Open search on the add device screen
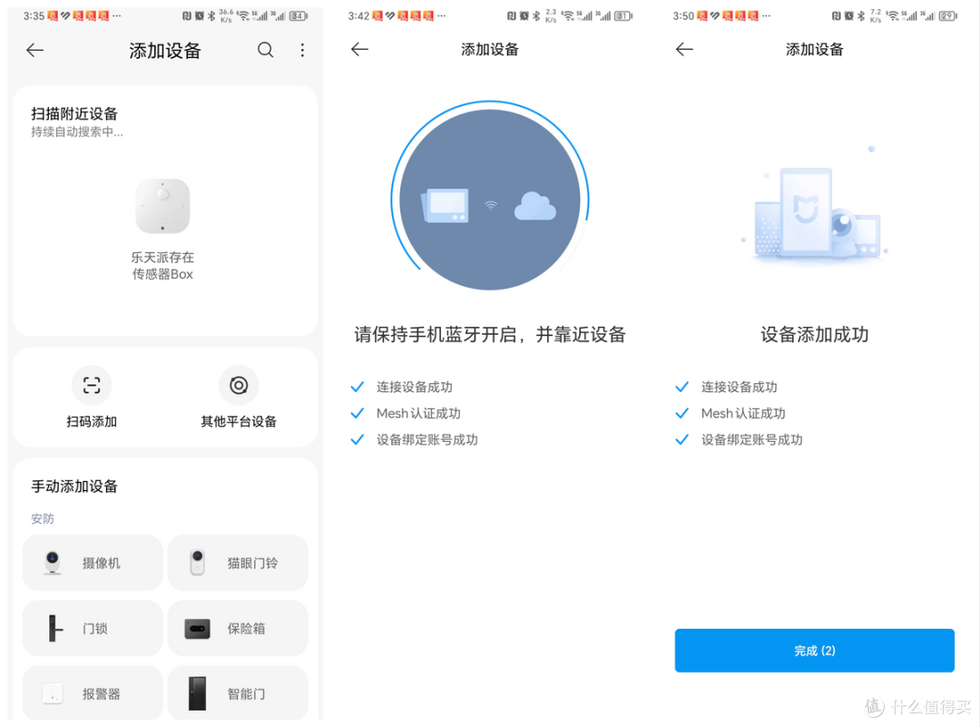Image resolution: width=980 pixels, height=727 pixels. [x=266, y=50]
